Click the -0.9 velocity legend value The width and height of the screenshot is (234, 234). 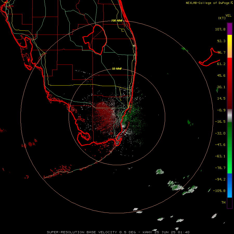[x=221, y=110]
